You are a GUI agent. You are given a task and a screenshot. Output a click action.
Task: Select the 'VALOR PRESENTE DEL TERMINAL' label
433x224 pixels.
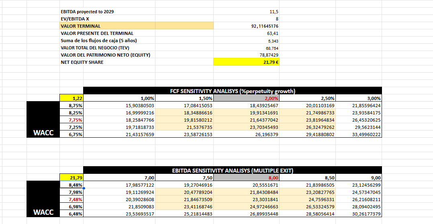(x=107, y=33)
